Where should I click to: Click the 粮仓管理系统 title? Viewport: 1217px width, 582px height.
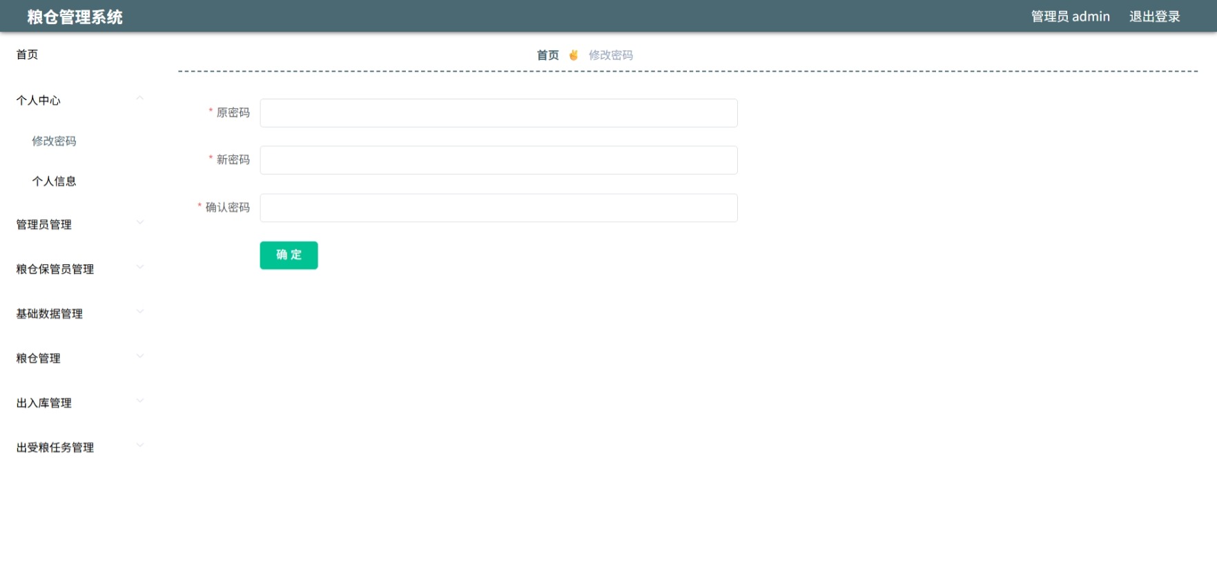click(x=75, y=17)
